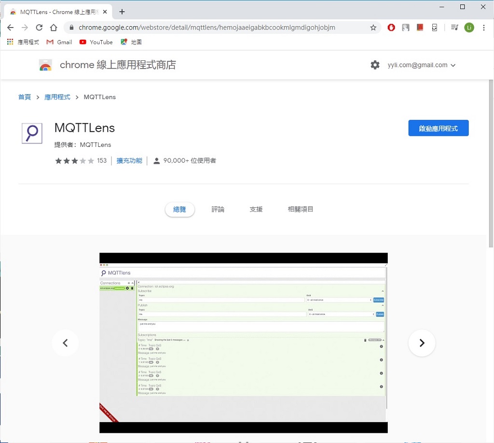
Task: Open the document-face extension icon
Action: coord(435,28)
